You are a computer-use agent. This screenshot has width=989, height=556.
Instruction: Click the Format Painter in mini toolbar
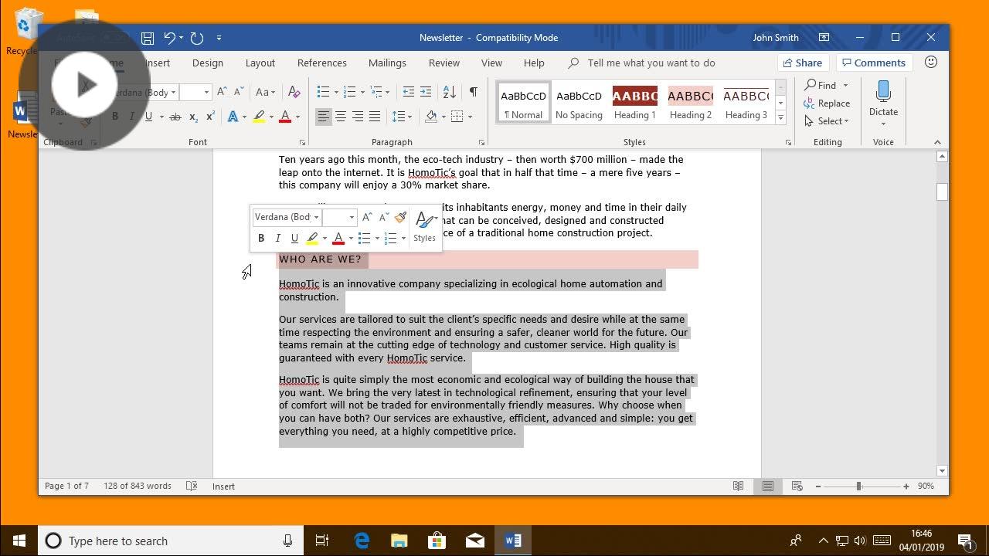point(400,218)
